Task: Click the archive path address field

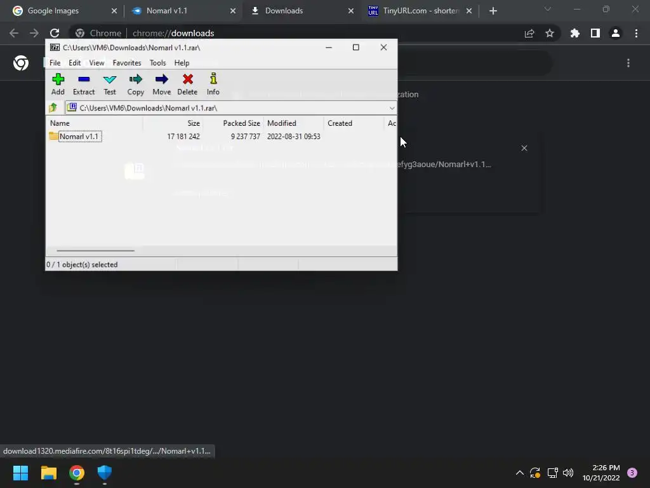Action: pos(230,108)
